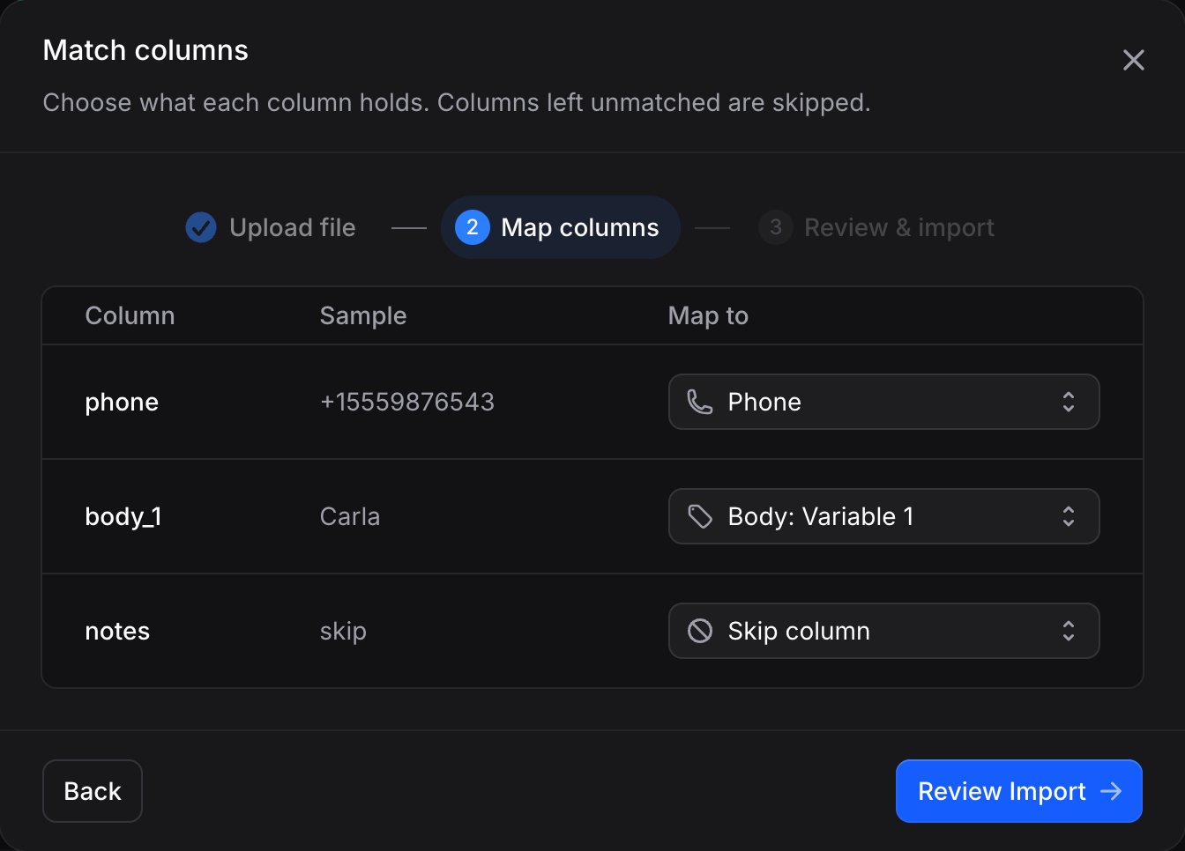The image size is (1185, 851).
Task: Click the prohibited circle icon in Skip column dropdown
Action: (x=700, y=631)
